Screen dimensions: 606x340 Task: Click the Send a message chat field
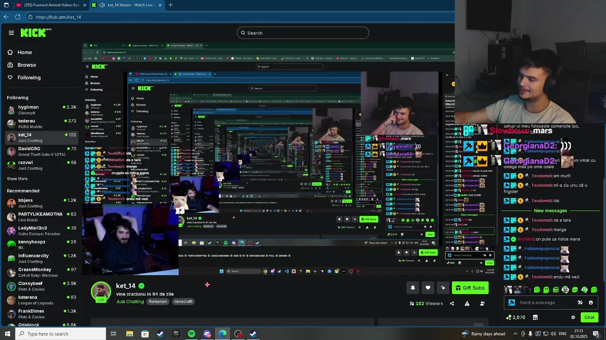click(x=552, y=303)
